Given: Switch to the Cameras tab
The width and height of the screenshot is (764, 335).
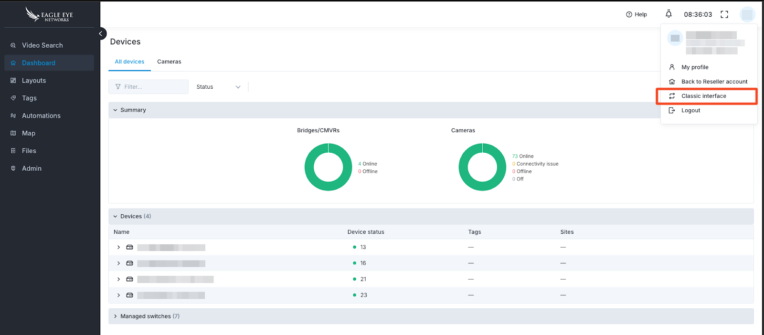Looking at the screenshot, I should tap(169, 62).
